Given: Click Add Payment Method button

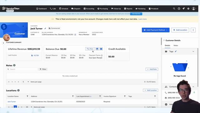Looking at the screenshot, I should point(156,30).
